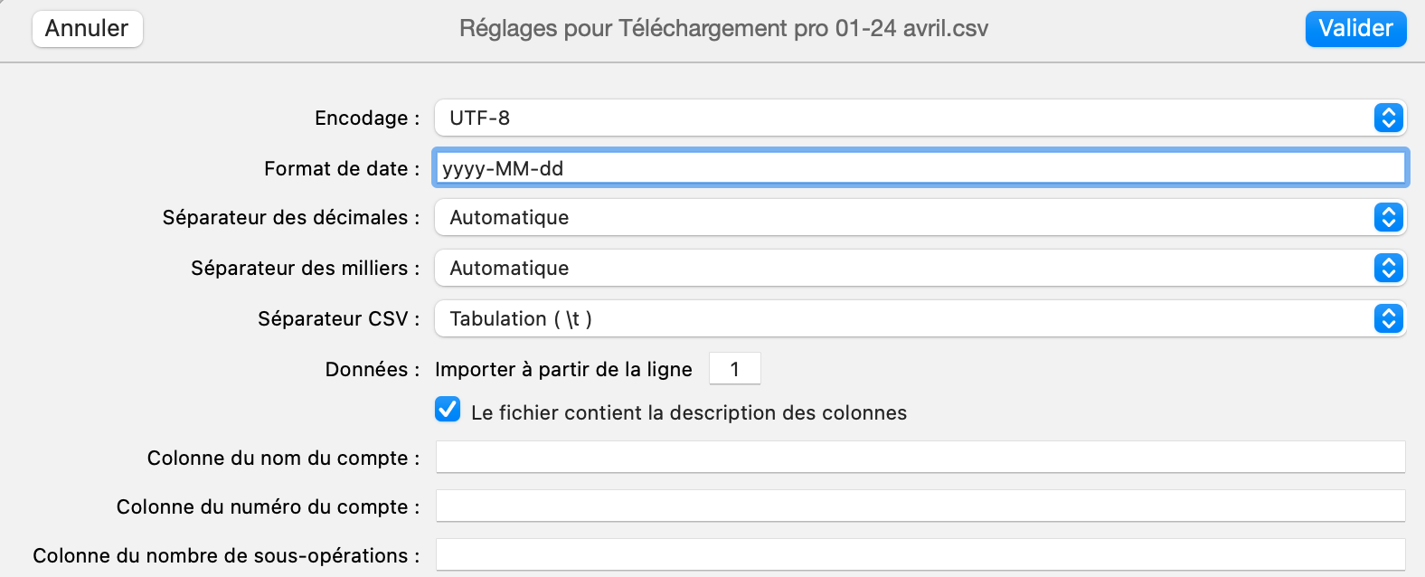
Task: Click the blue Valider button
Action: [1354, 28]
